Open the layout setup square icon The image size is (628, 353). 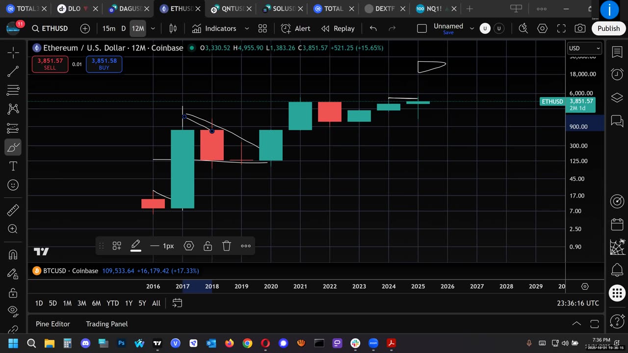pyautogui.click(x=422, y=28)
